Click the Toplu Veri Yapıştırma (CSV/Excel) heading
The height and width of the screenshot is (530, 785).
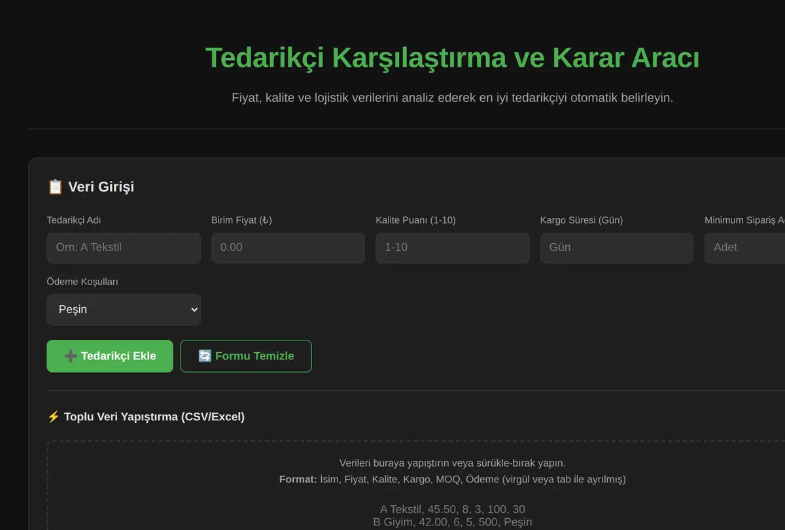click(x=146, y=416)
